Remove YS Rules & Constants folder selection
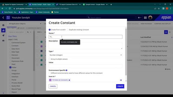Viewport: 173px width, 97px height. 69,80
